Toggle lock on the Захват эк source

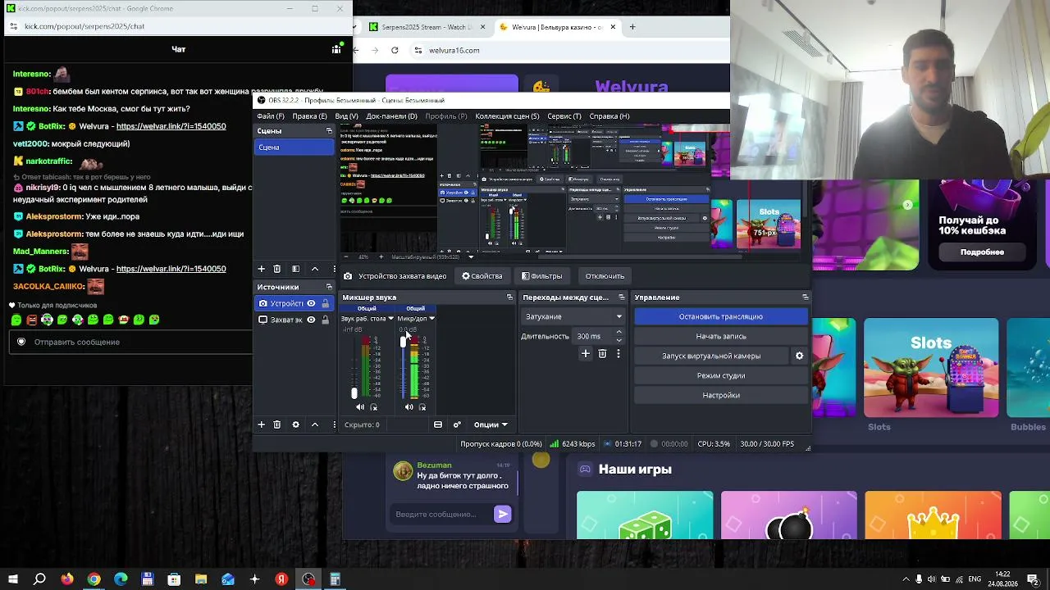[326, 320]
